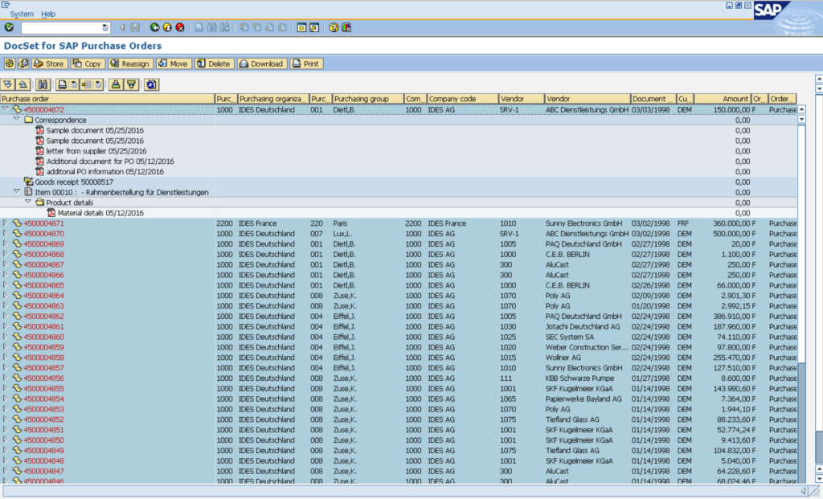Click the green Enter checkmark icon
The image size is (823, 499).
9,27
